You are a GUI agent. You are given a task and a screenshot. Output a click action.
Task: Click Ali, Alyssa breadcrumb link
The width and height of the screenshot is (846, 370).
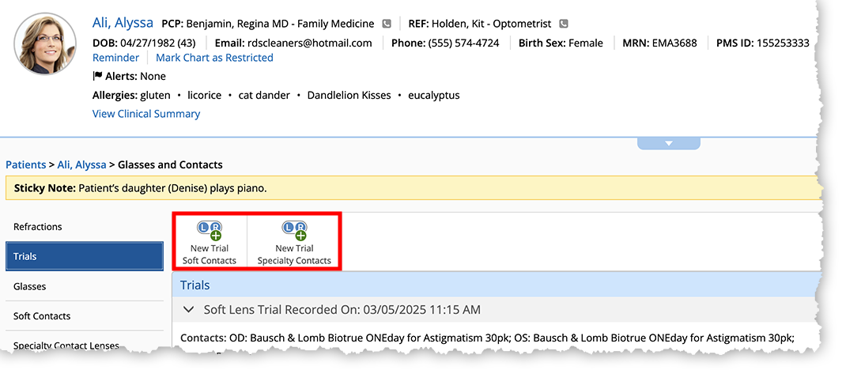[82, 164]
